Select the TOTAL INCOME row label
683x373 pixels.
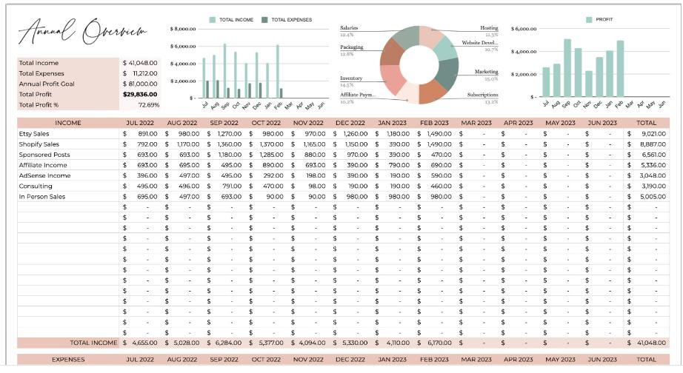tap(93, 343)
